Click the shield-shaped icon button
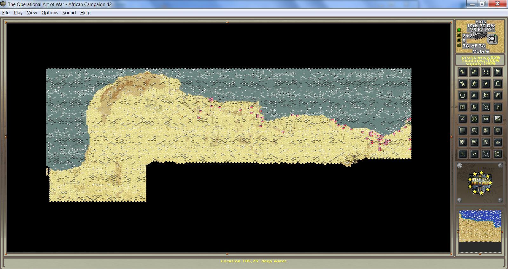508x269 pixels. (x=463, y=142)
